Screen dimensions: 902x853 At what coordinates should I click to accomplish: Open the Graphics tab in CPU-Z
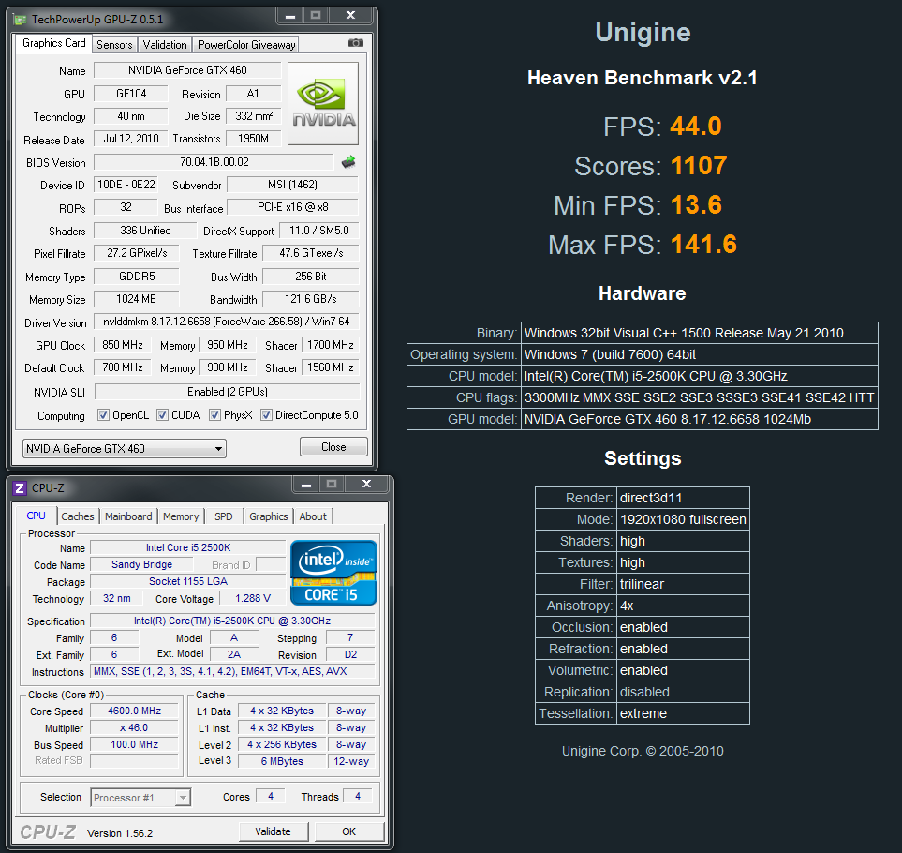[x=269, y=516]
